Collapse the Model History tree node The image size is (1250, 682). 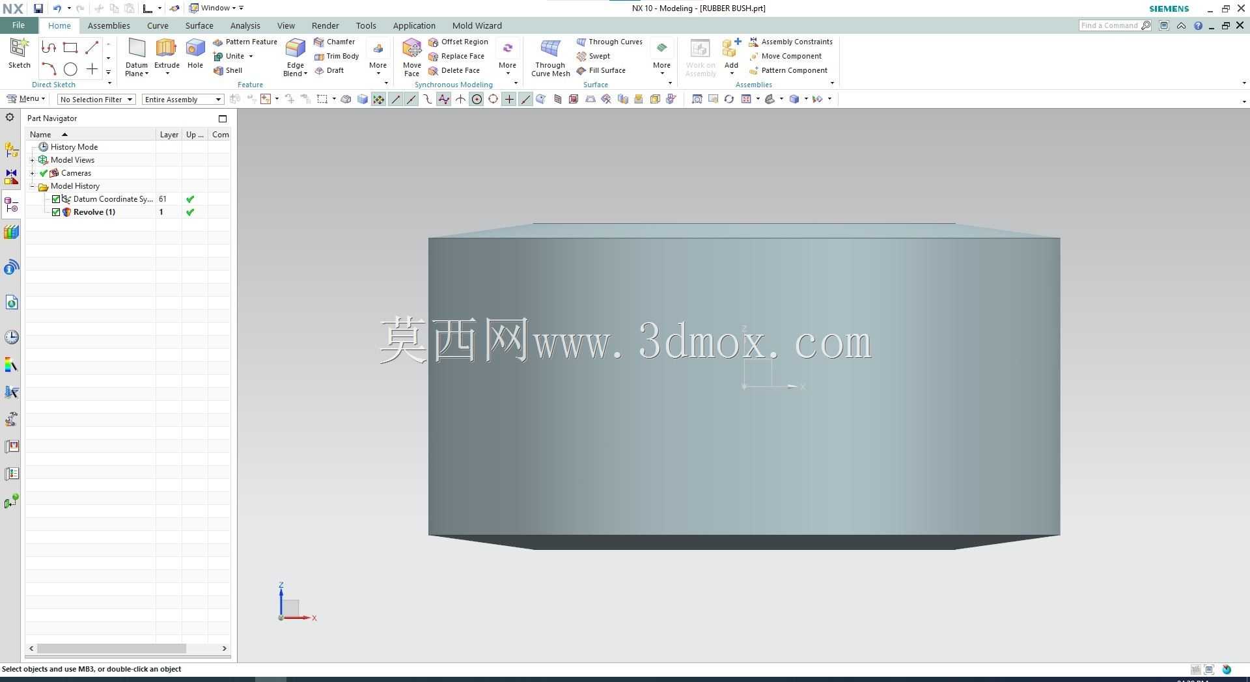pyautogui.click(x=32, y=186)
